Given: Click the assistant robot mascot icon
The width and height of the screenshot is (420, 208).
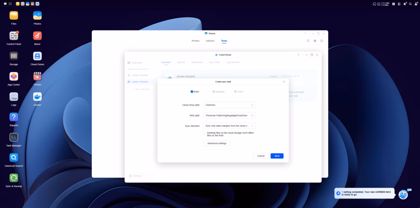Looking at the screenshot, I should pos(403,194).
